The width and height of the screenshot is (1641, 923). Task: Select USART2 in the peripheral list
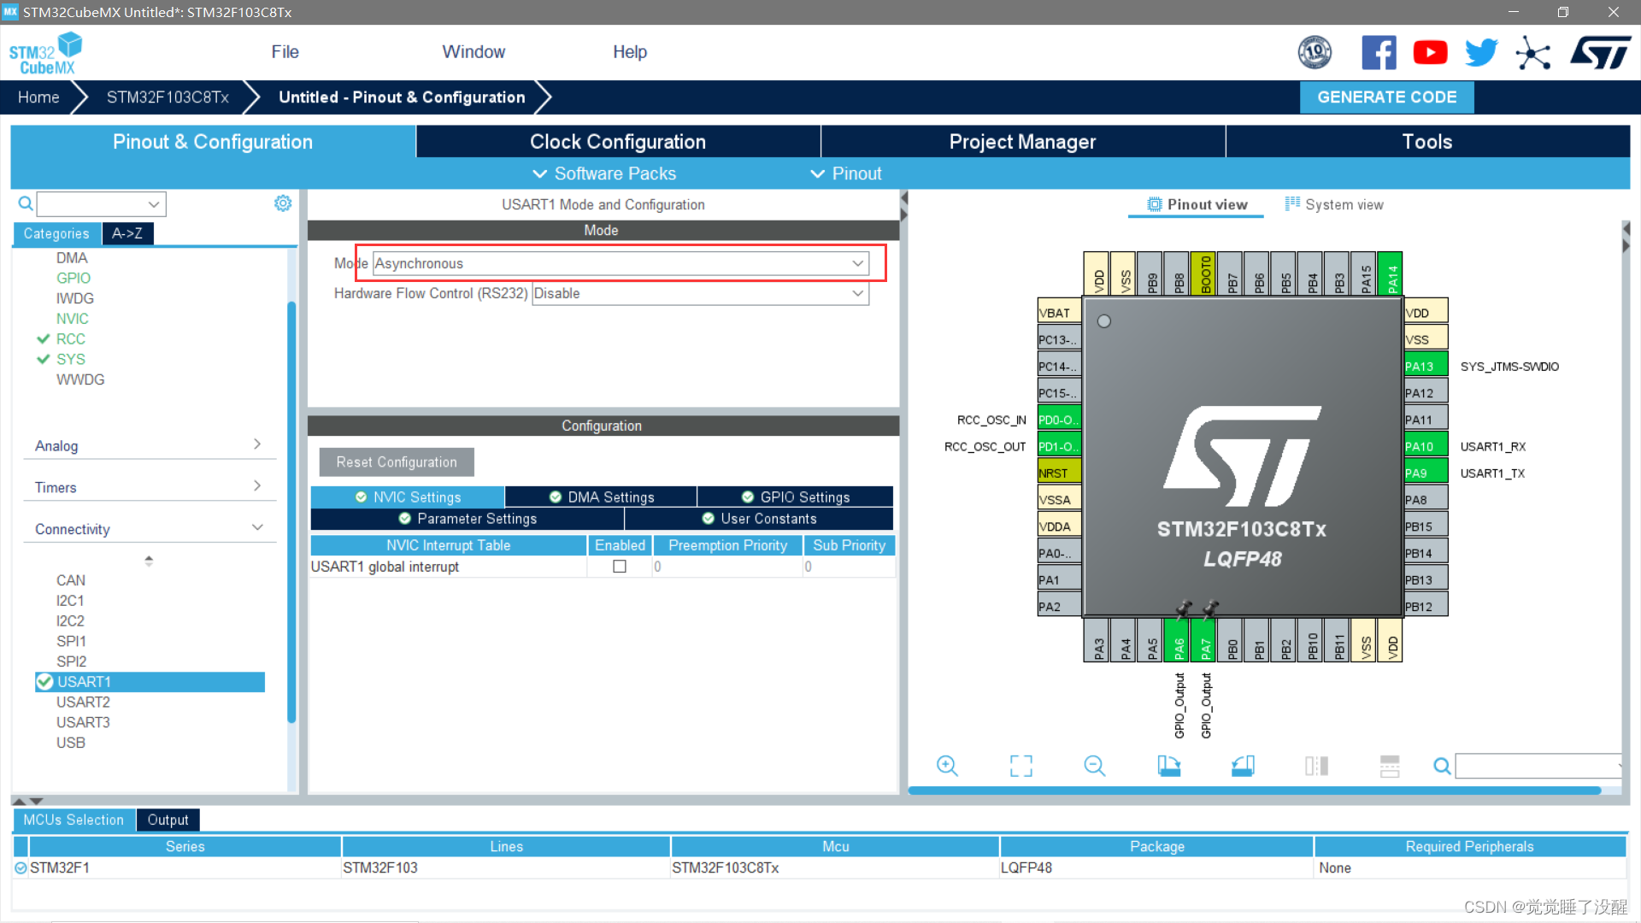(x=83, y=703)
